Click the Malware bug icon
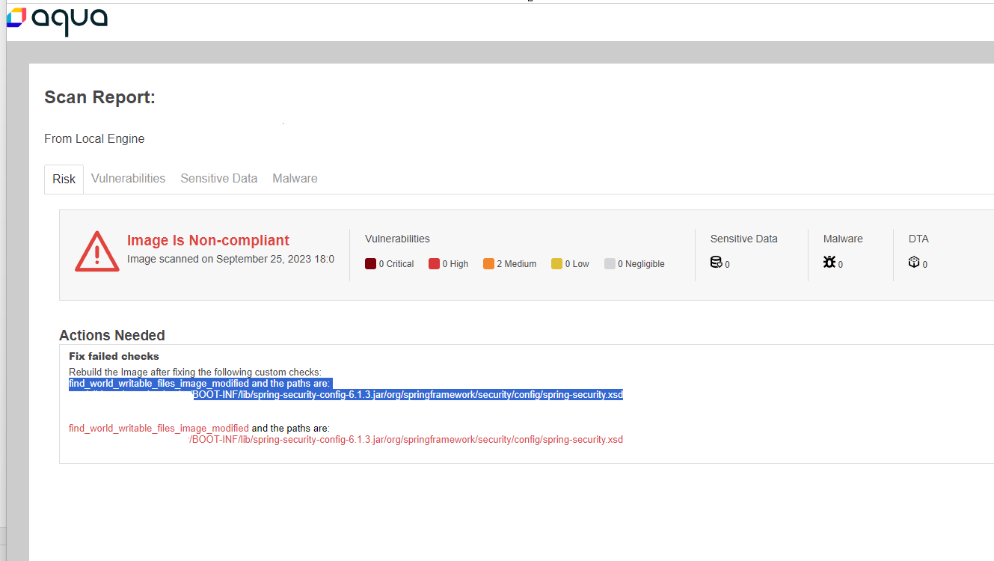This screenshot has height=561, width=994. [x=829, y=262]
